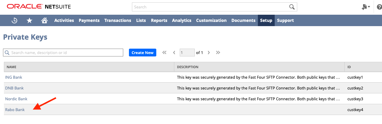Open the Setup menu
382x124 pixels.
266,20
